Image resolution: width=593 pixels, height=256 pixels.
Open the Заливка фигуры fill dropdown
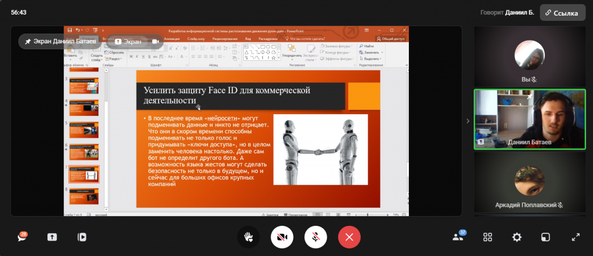coord(336,46)
